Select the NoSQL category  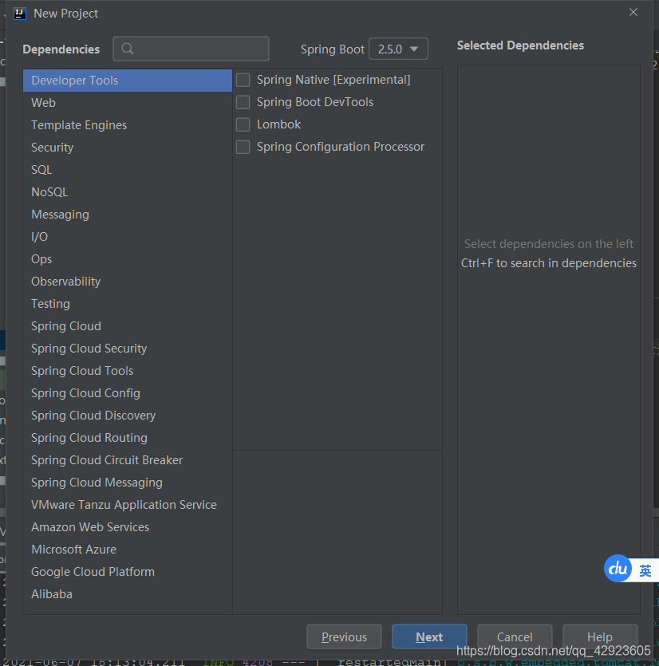point(128,192)
